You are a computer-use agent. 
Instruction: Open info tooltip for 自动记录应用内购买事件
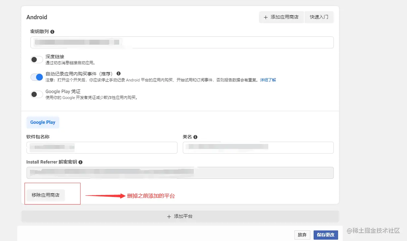click(119, 73)
